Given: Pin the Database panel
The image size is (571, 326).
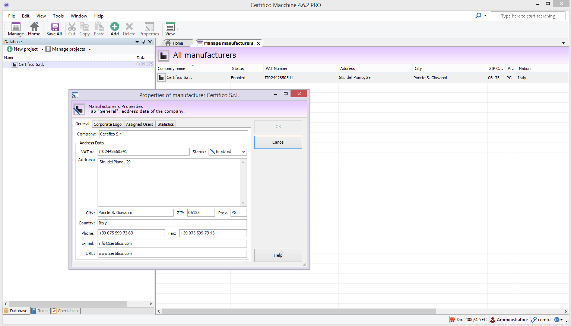Looking at the screenshot, I should [143, 42].
